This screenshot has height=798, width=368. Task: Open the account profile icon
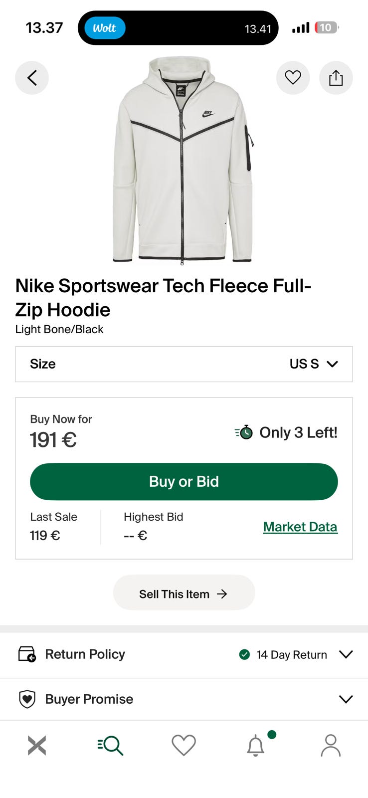click(x=330, y=746)
